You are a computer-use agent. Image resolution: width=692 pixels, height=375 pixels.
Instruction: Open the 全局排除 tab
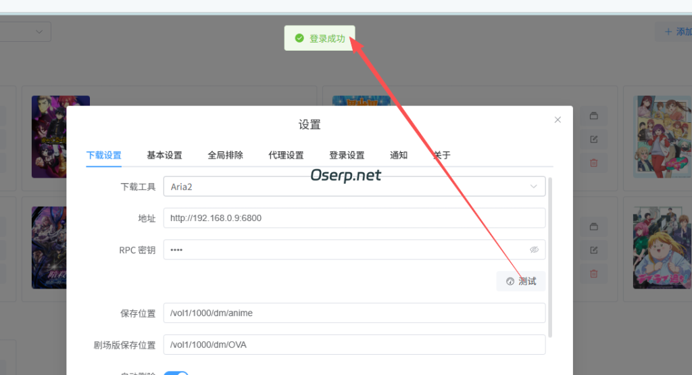[226, 155]
